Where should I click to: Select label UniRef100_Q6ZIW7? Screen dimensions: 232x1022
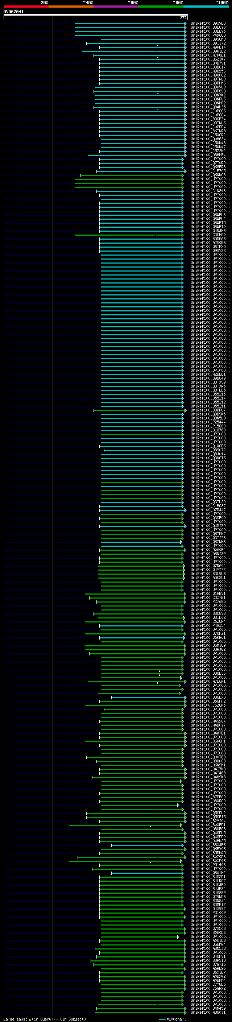coord(208,59)
